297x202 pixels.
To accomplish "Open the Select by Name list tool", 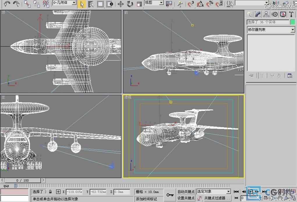I will click(91, 4).
